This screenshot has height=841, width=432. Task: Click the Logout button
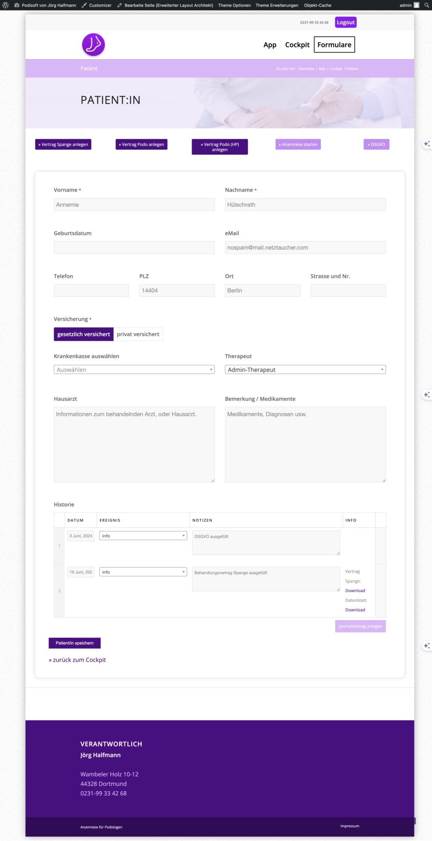point(345,22)
